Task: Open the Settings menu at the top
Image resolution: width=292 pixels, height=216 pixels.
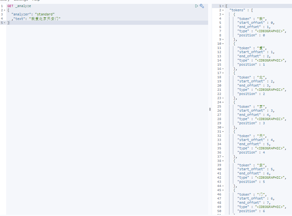Action: pos(21,1)
